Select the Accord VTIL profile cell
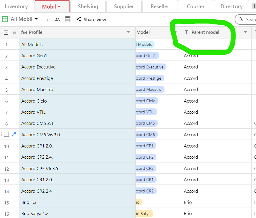Image resolution: width=256 pixels, height=218 pixels. [x=77, y=112]
